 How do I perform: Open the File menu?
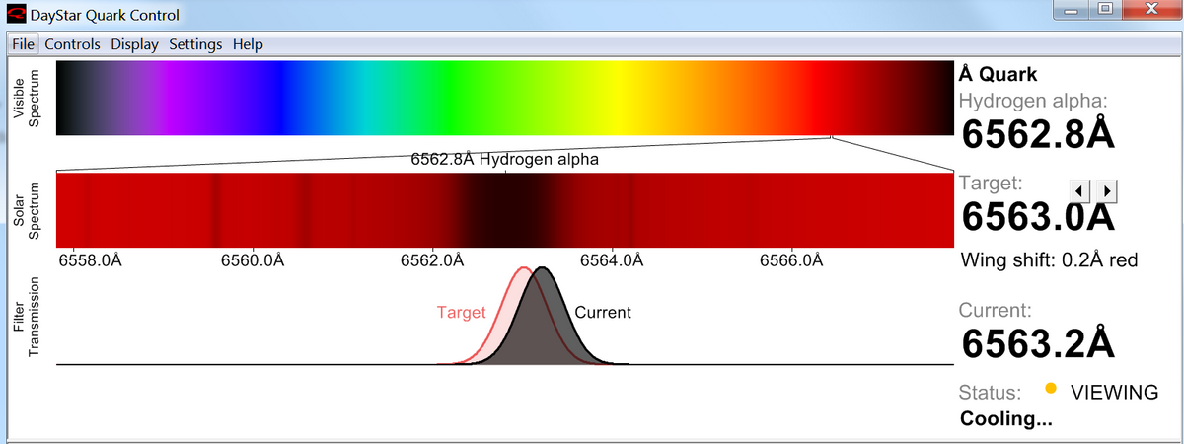tap(24, 44)
